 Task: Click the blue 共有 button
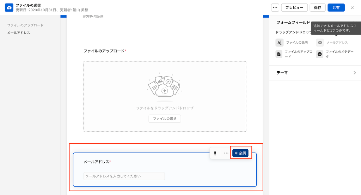(336, 8)
